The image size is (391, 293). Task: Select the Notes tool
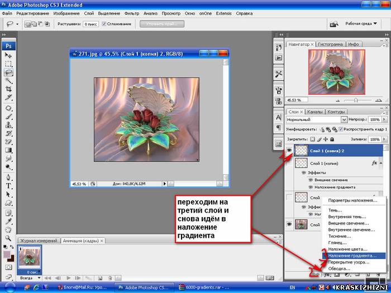click(8, 213)
